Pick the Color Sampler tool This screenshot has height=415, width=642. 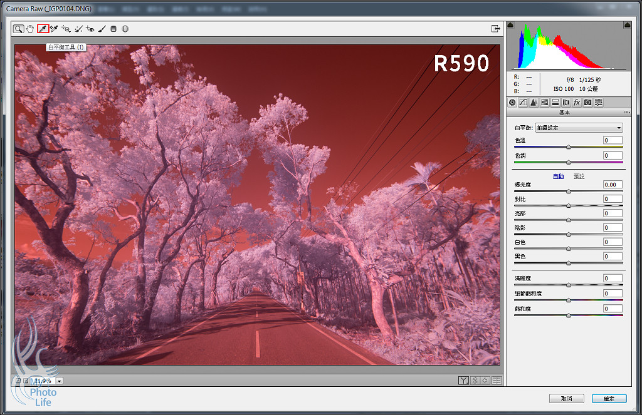tap(54, 29)
